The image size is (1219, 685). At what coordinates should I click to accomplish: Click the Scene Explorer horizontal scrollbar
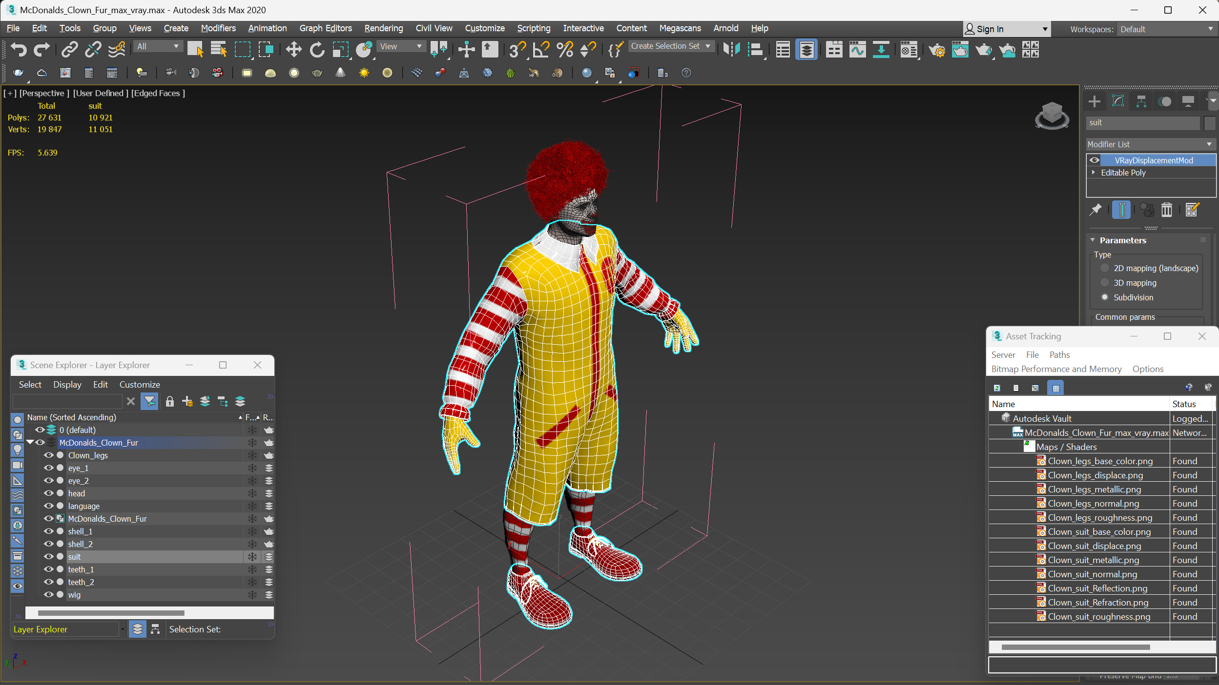[111, 613]
